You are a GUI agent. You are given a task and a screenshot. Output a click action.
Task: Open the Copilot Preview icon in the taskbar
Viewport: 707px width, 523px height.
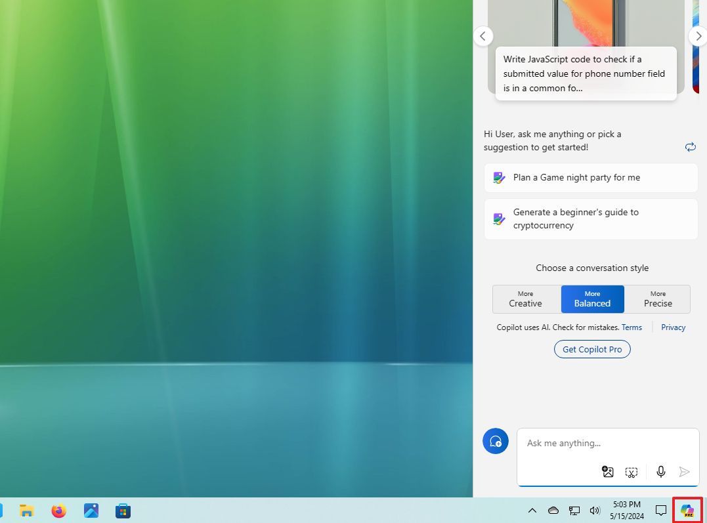tap(687, 511)
